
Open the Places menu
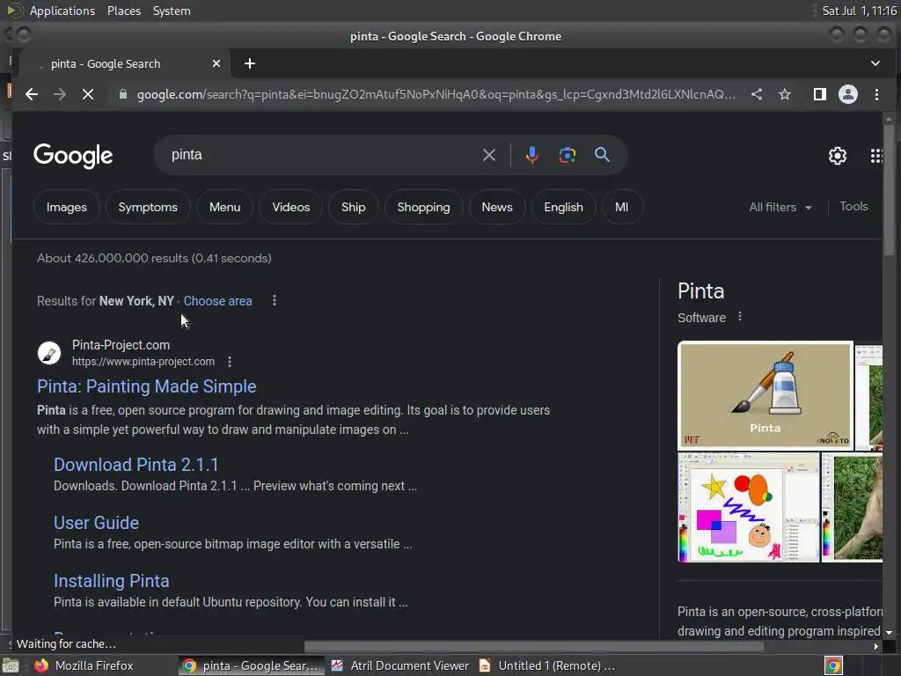(x=124, y=11)
